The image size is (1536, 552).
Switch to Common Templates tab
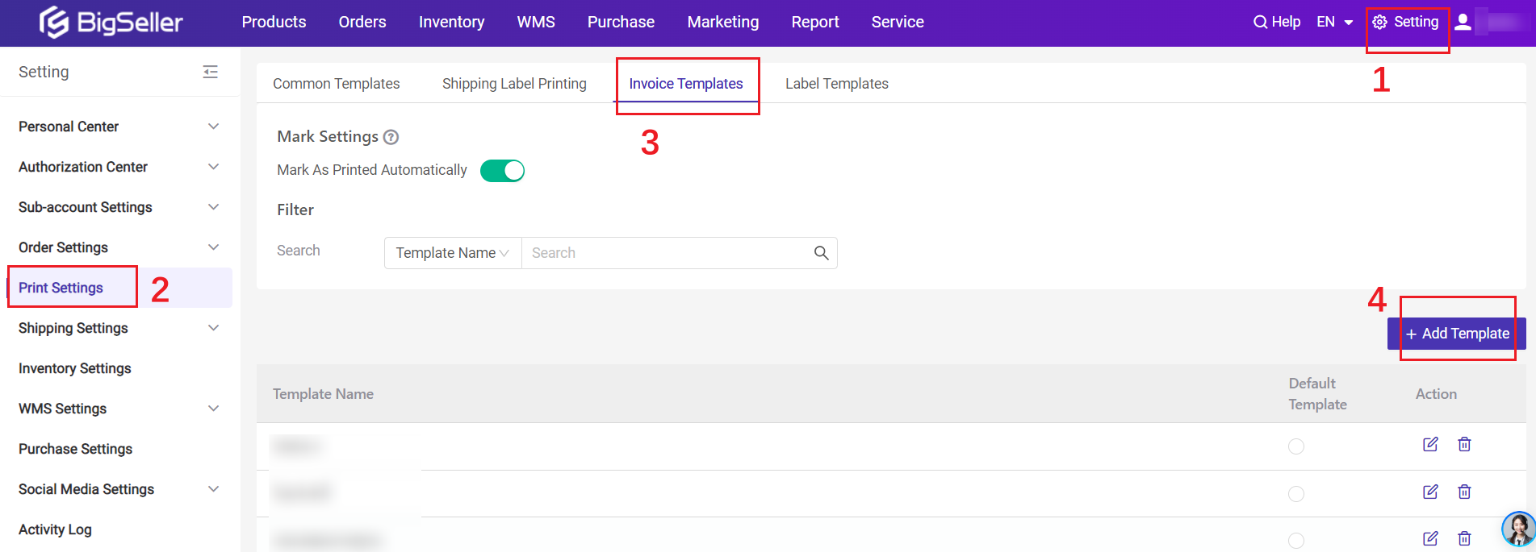tap(337, 84)
